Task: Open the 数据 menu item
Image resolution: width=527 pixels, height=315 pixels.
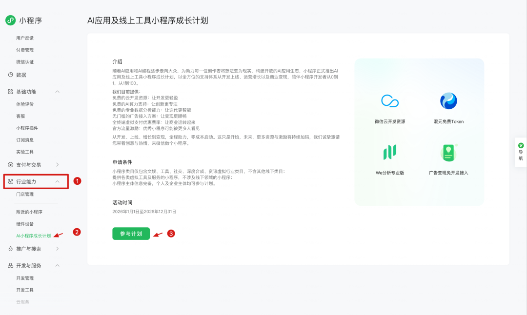Action: click(x=21, y=75)
